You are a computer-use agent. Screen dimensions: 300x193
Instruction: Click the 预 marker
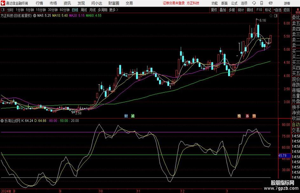pos(254,116)
